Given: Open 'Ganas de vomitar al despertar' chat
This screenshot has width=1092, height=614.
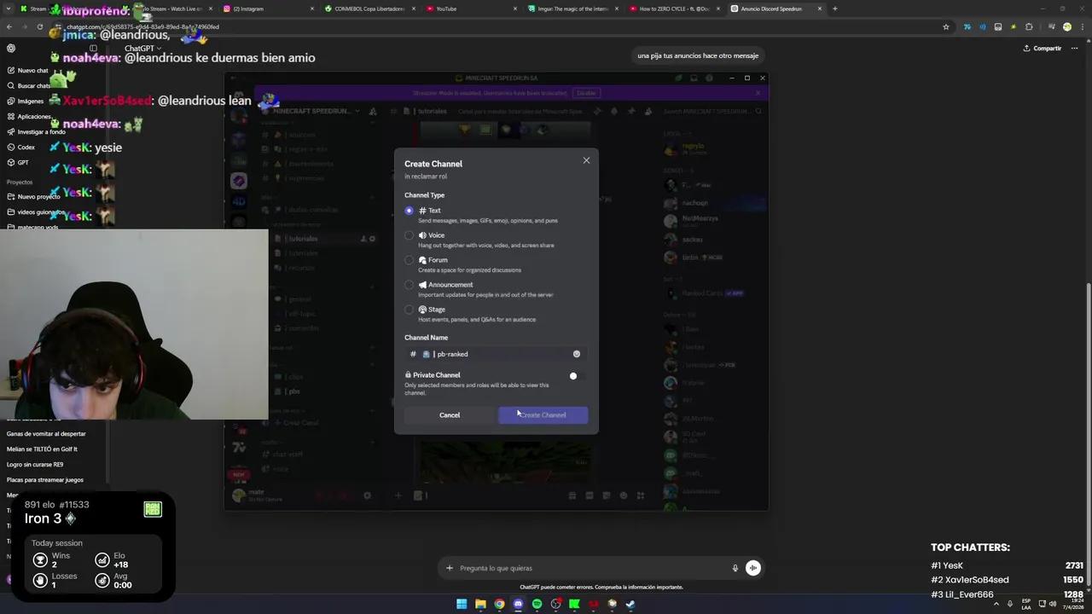Looking at the screenshot, I should coord(46,434).
